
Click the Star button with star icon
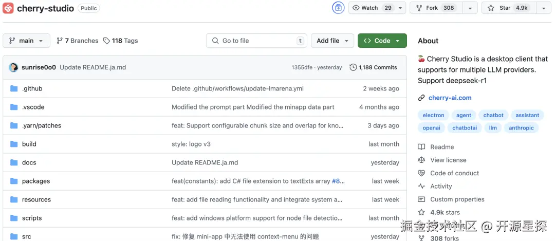[x=509, y=8]
